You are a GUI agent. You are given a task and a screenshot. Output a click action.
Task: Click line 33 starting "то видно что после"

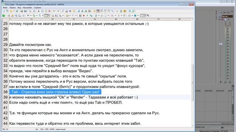click(77, 66)
